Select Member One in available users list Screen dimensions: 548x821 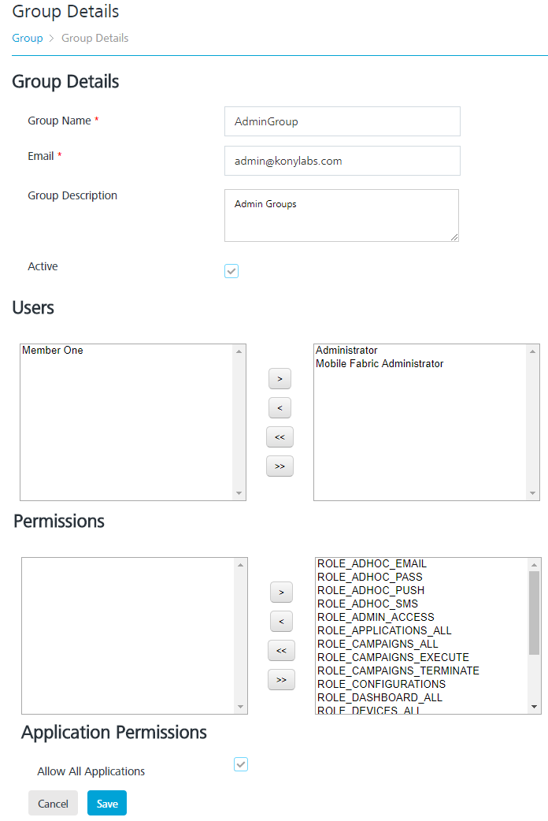click(x=53, y=350)
